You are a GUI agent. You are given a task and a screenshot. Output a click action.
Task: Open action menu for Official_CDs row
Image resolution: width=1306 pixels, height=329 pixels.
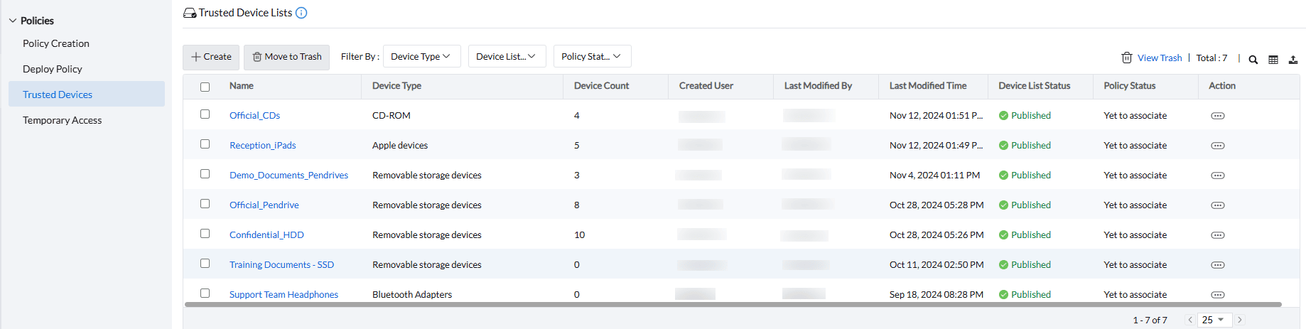click(1217, 116)
